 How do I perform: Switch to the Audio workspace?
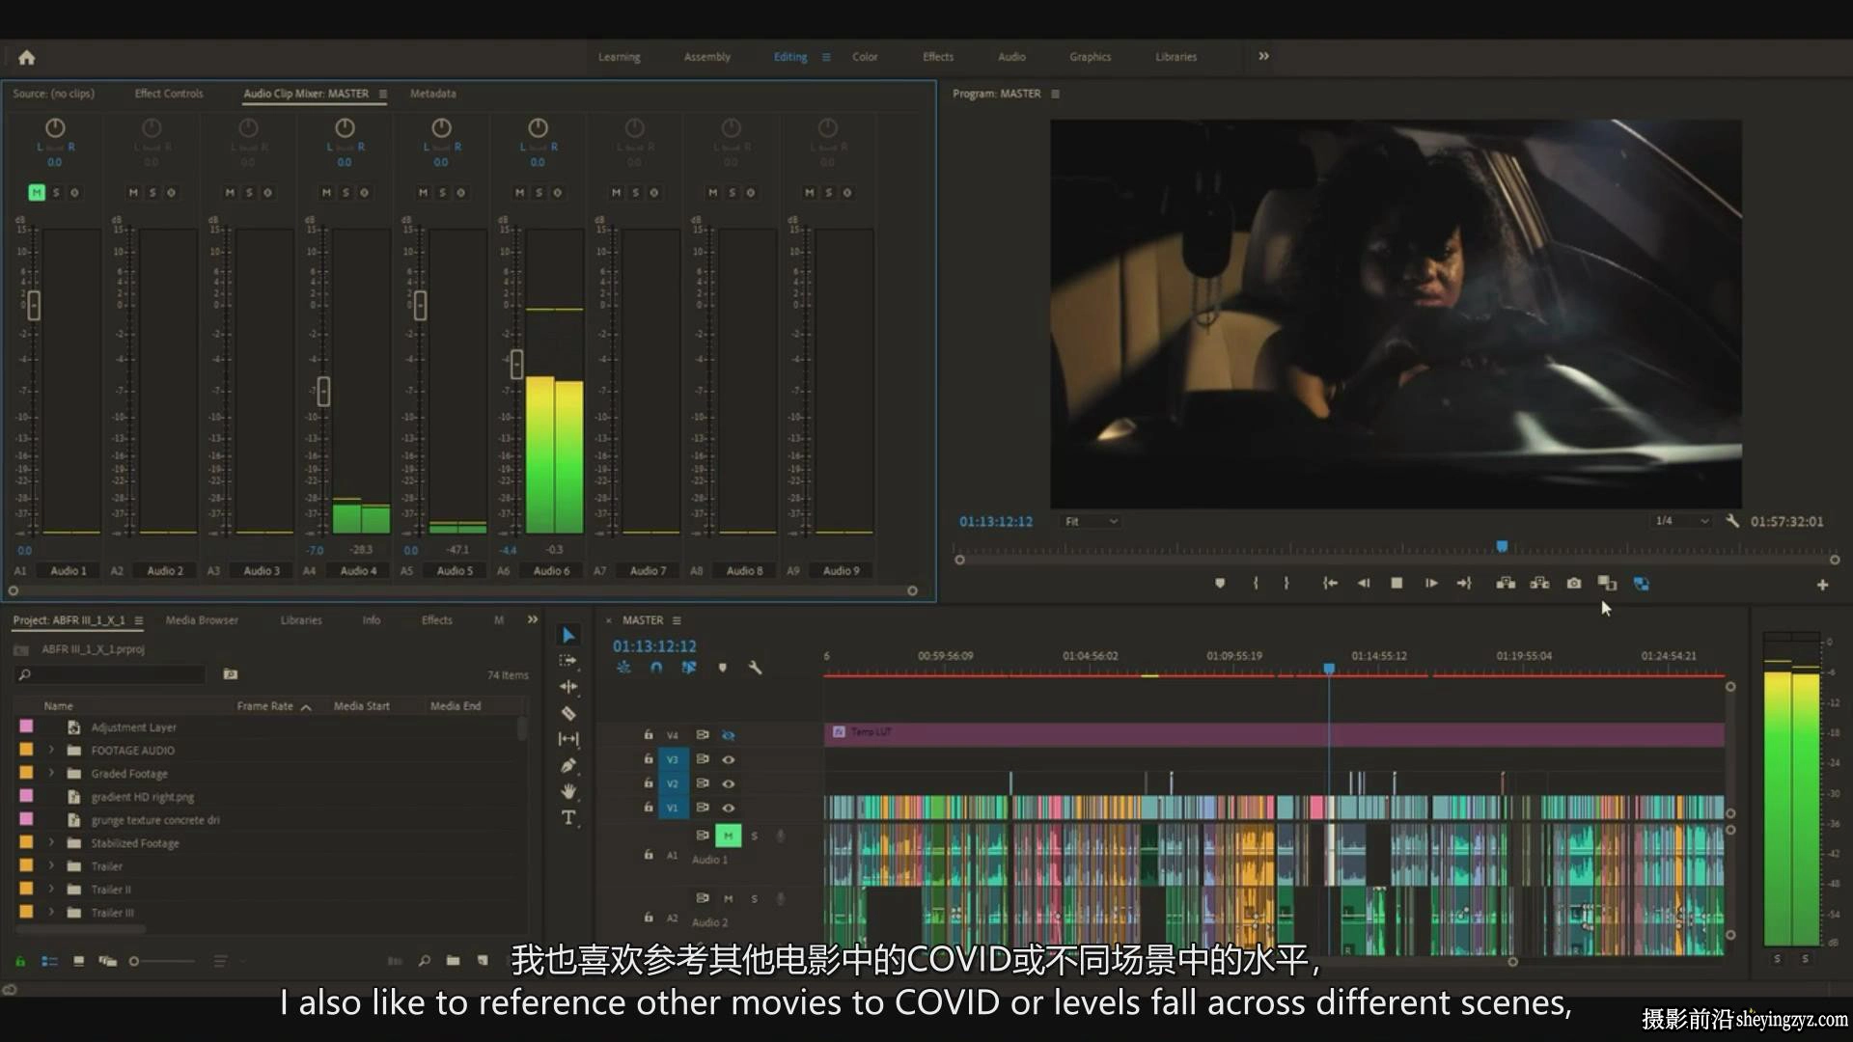click(1011, 57)
